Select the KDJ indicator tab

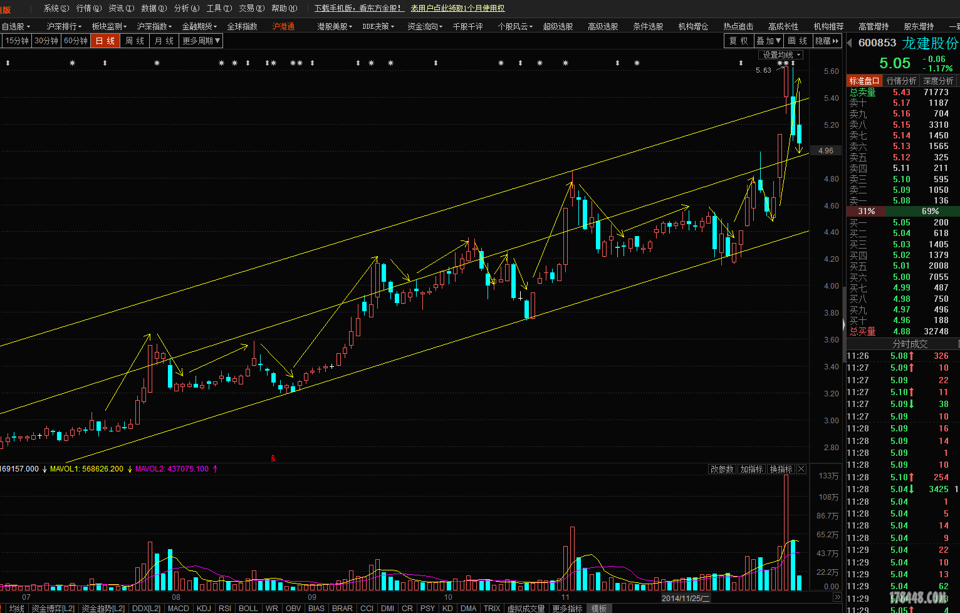coord(204,608)
